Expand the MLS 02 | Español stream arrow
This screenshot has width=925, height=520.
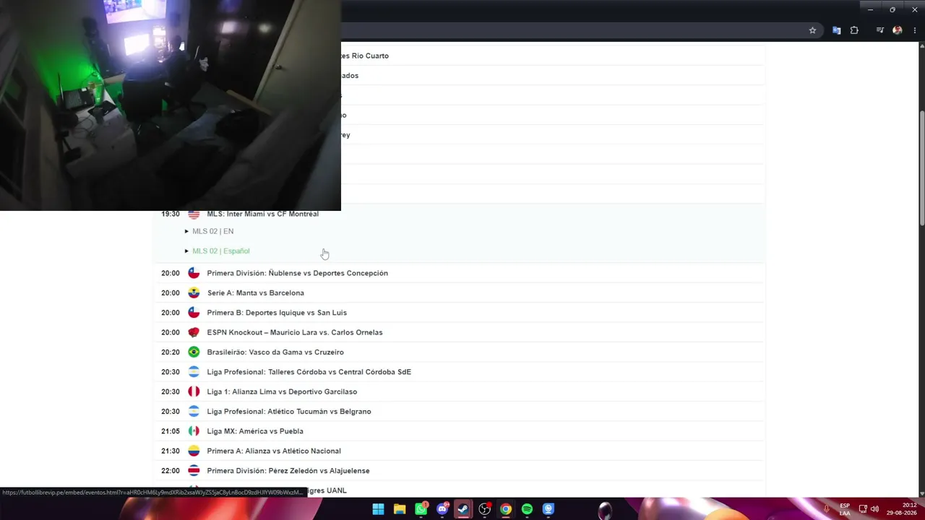pos(186,251)
